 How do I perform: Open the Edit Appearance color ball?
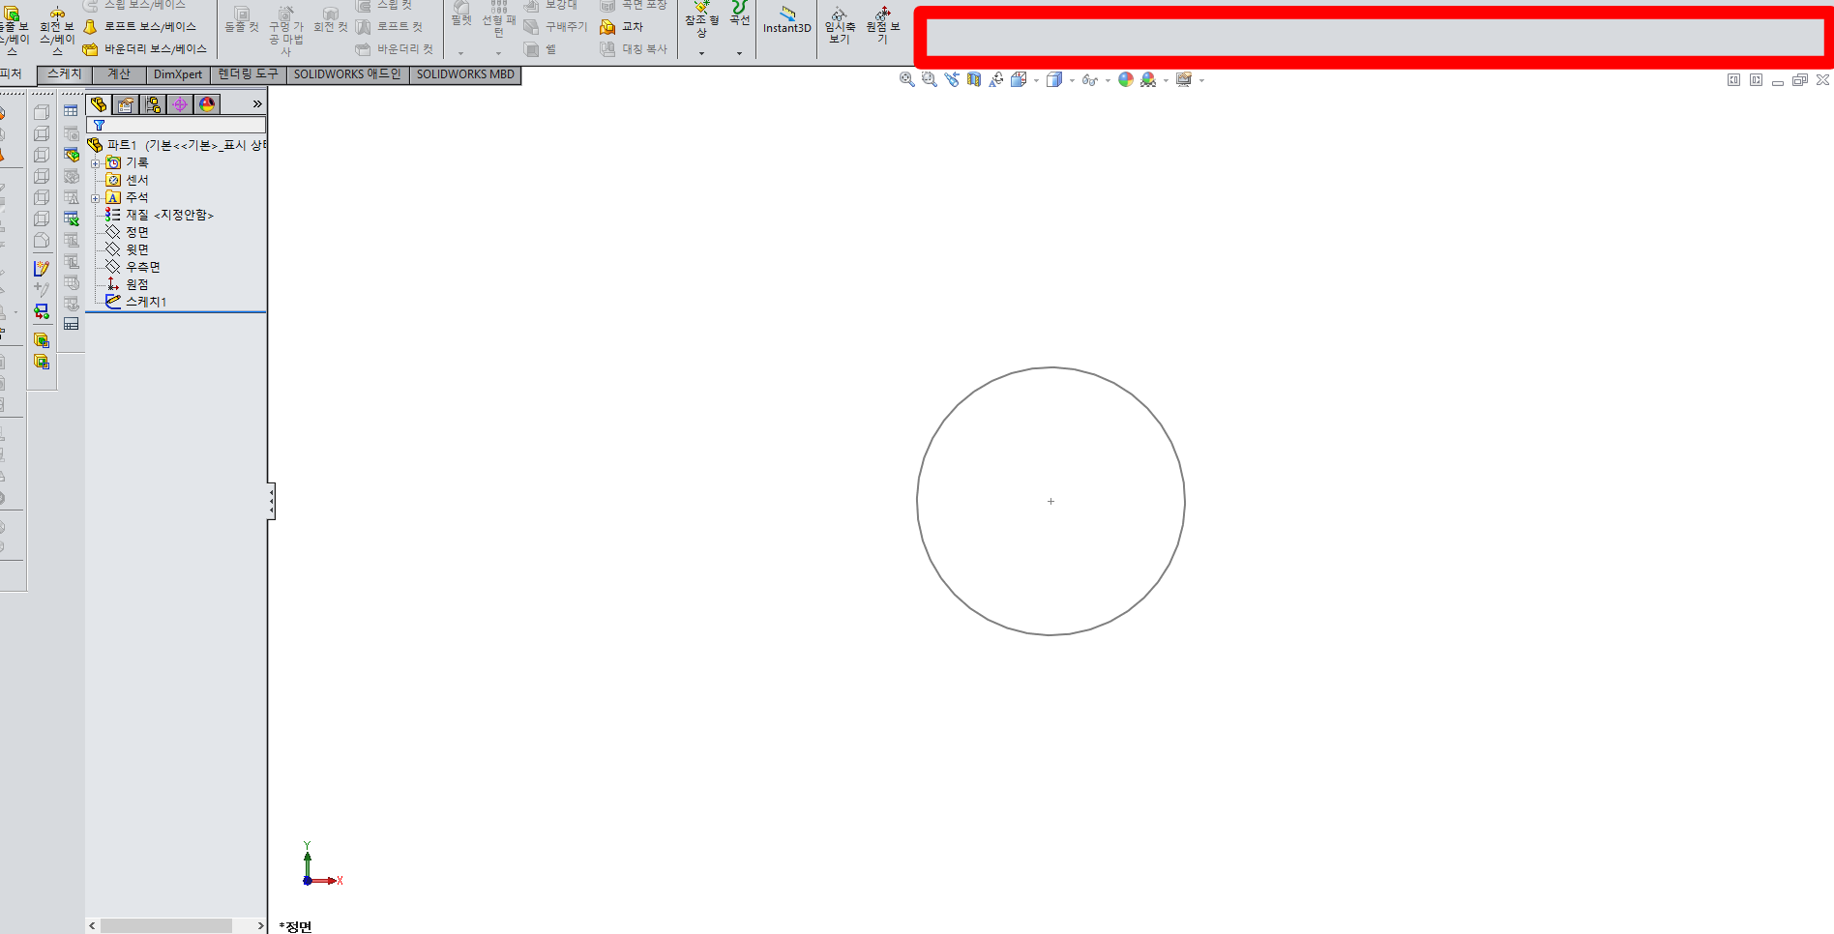click(x=1126, y=80)
